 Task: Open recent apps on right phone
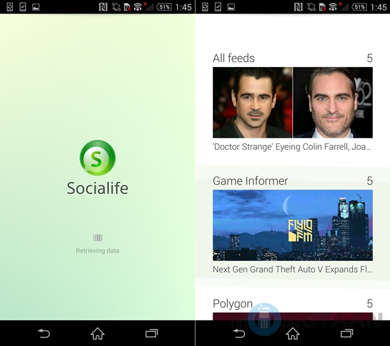click(x=347, y=334)
